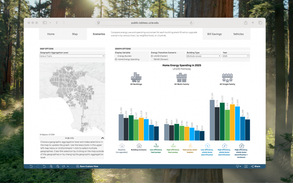Open the Vehicles tab
This screenshot has height=183, width=293.
click(239, 34)
